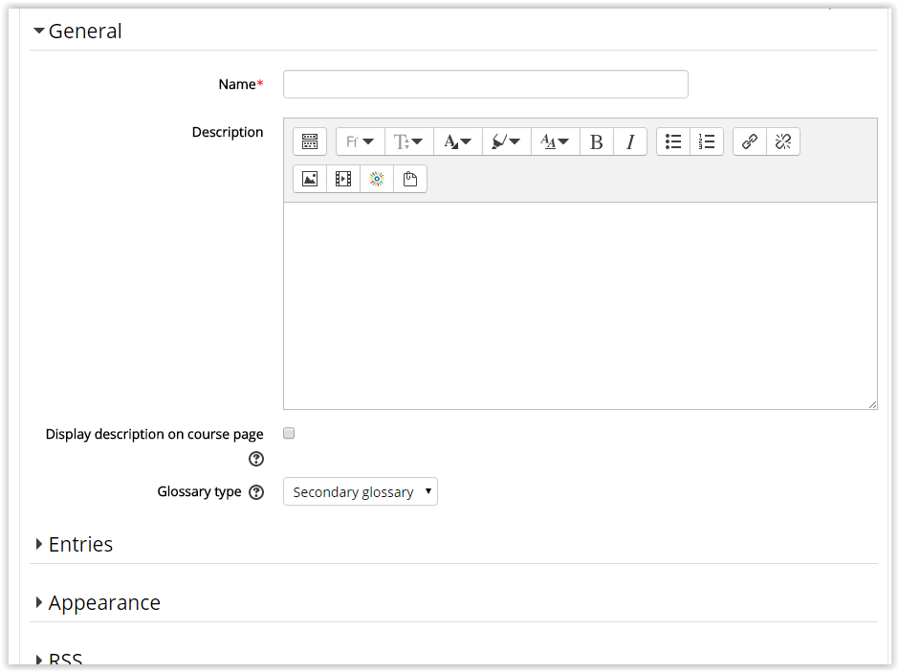Viewport: 899px width, 672px height.
Task: Toggle italic formatting
Action: [630, 141]
